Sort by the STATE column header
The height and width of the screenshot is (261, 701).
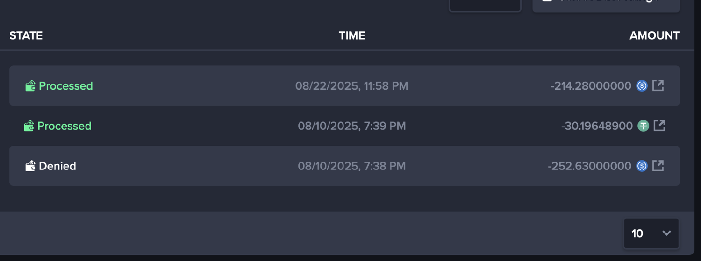click(26, 35)
